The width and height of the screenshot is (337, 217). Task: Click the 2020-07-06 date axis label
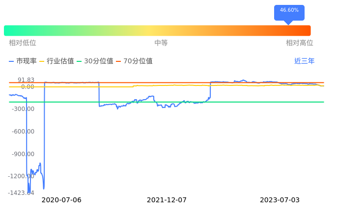click(61, 200)
